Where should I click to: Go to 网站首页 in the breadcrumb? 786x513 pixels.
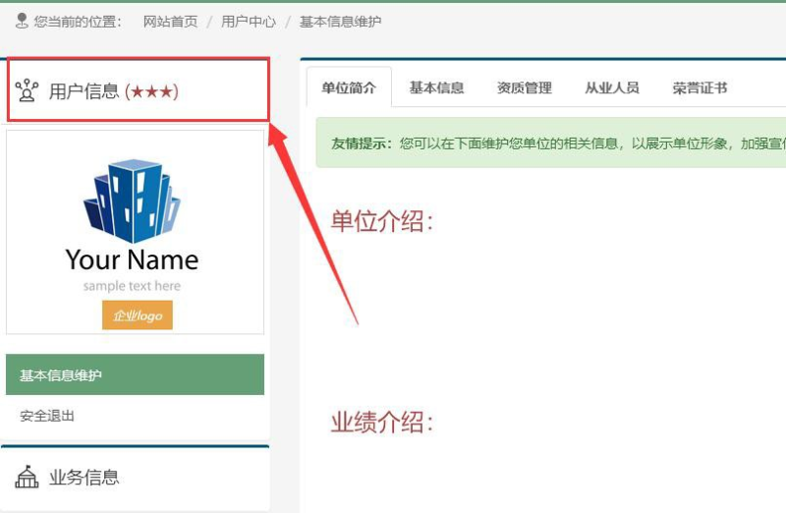(x=170, y=22)
